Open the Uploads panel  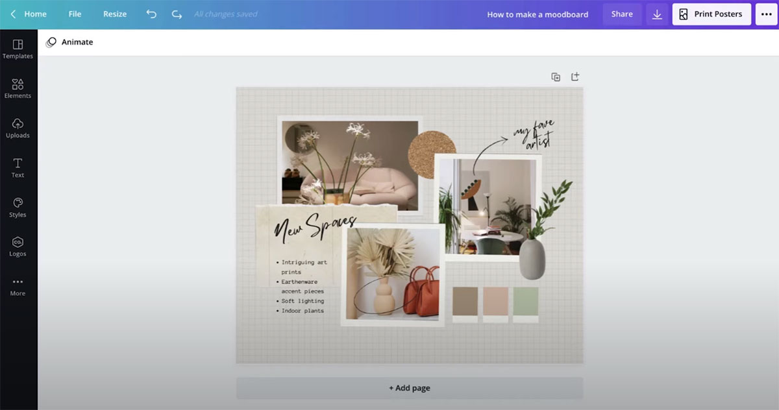[x=18, y=128]
